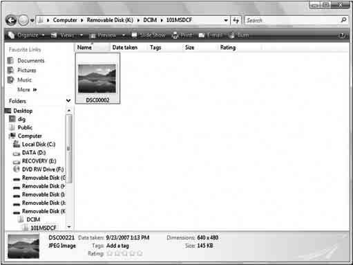Click the DSC00221 filename in details pane
353x265 pixels.
coord(61,237)
